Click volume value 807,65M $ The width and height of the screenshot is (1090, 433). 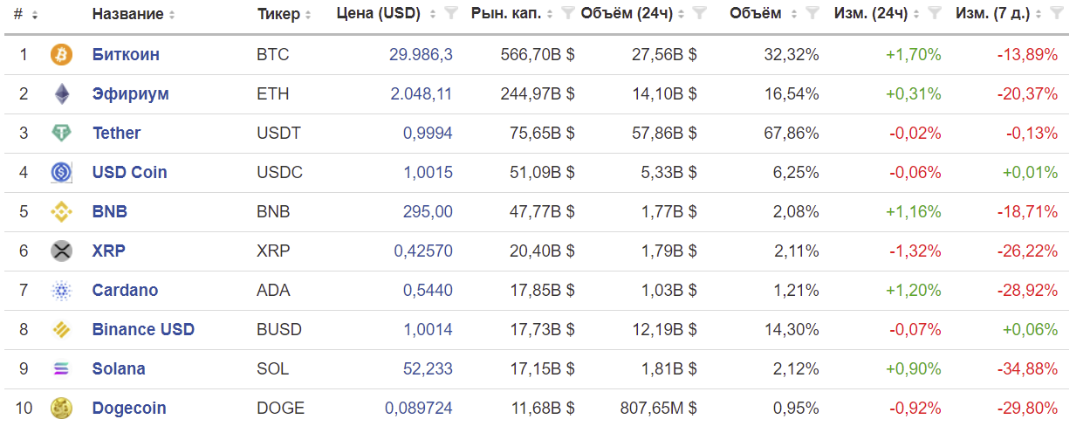click(658, 408)
